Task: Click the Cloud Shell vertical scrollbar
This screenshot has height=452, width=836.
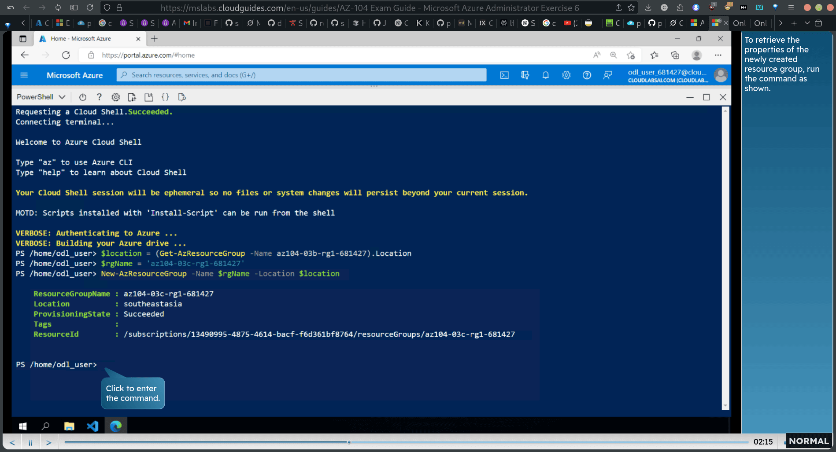Action: [725, 258]
